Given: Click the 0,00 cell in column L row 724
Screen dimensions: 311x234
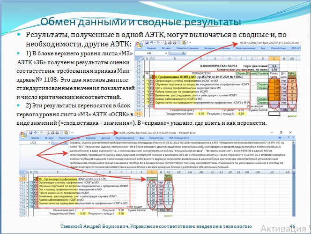Looking at the screenshot, I should coord(152,182).
